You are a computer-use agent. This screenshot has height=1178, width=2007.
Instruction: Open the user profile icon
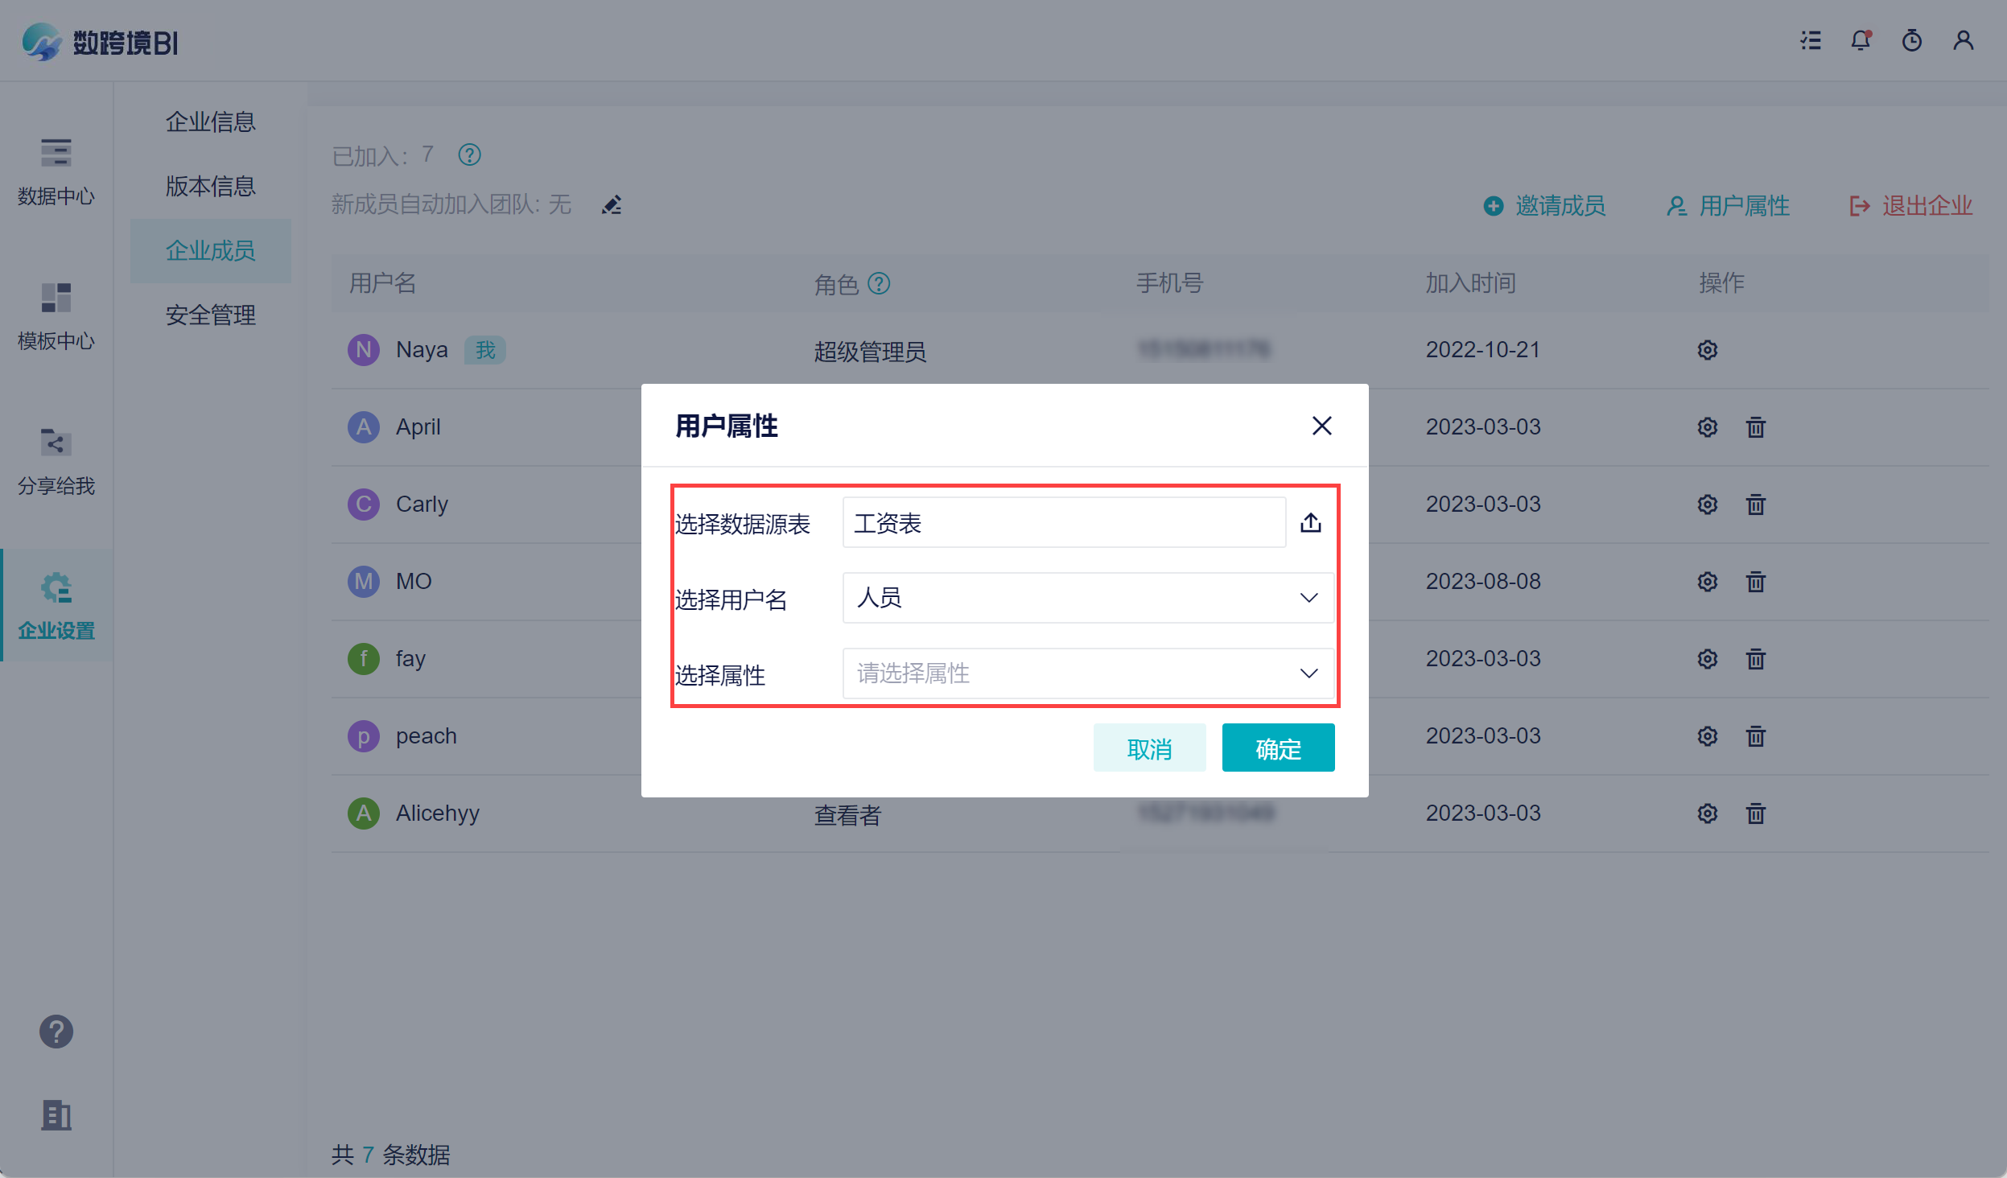pyautogui.click(x=1963, y=40)
